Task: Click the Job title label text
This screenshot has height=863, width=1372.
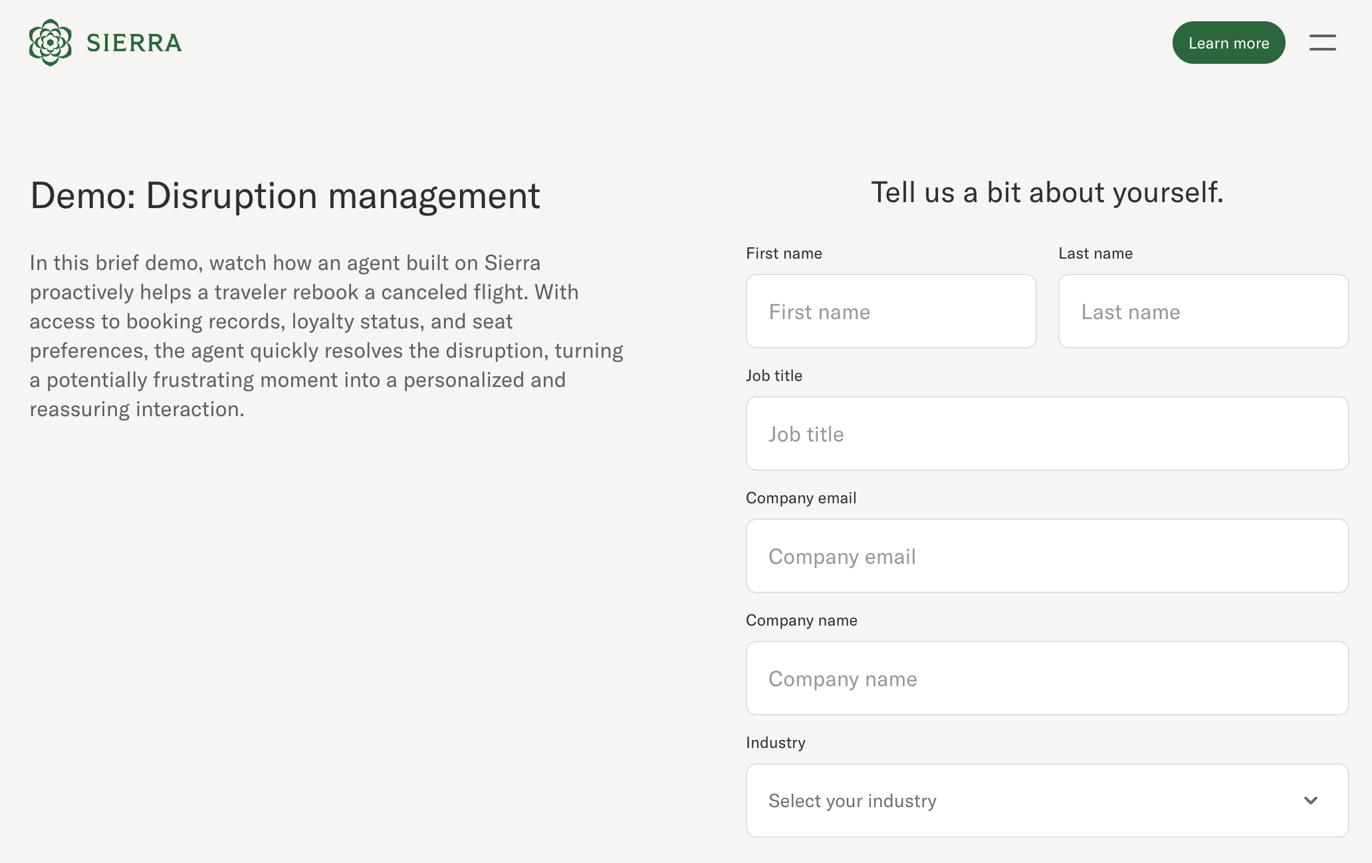Action: point(774,376)
